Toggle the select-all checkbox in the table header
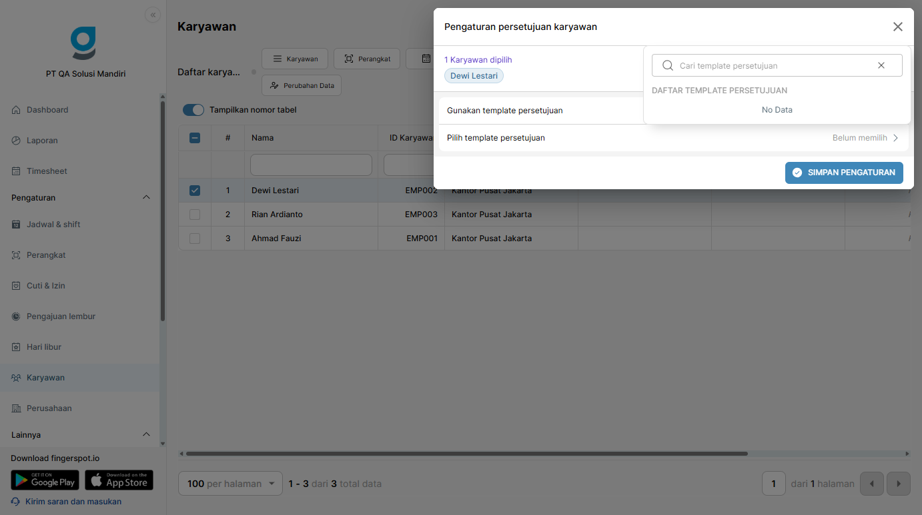 pos(195,138)
